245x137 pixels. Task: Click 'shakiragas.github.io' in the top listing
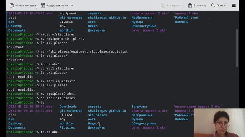click(107, 18)
